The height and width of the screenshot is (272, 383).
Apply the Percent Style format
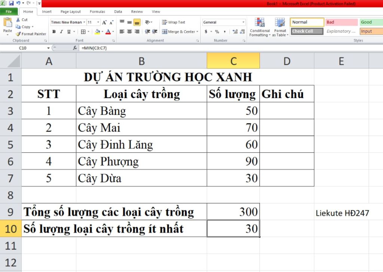217,32
